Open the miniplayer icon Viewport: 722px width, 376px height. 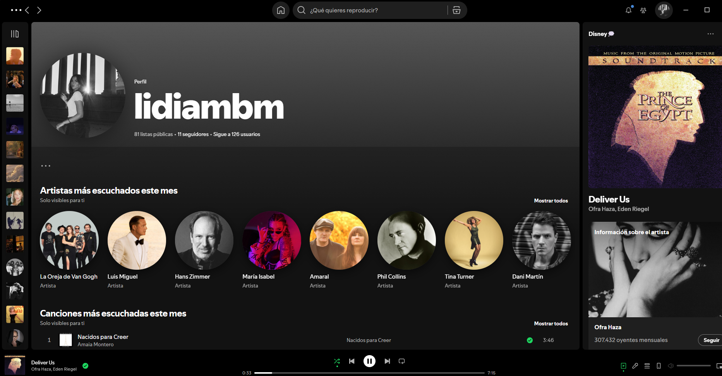point(719,366)
